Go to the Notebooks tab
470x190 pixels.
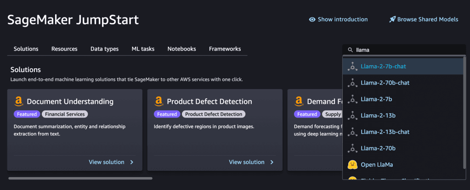[x=181, y=49]
